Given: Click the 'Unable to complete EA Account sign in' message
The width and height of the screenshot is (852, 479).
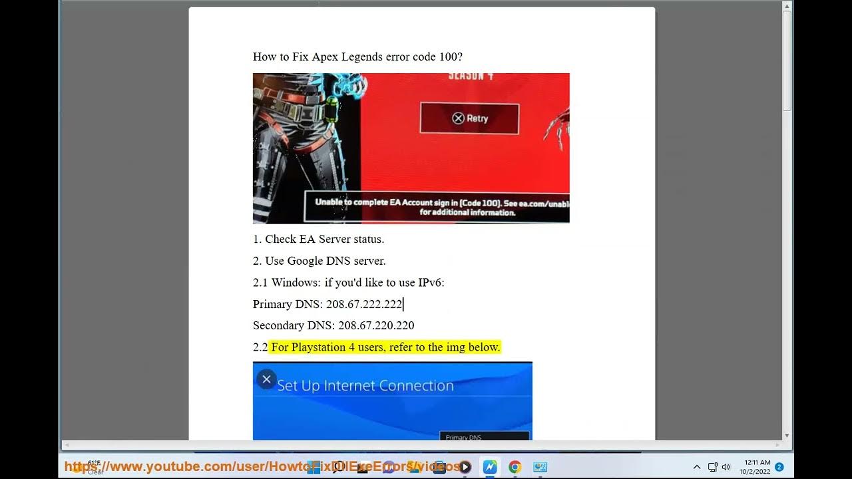Looking at the screenshot, I should (437, 207).
